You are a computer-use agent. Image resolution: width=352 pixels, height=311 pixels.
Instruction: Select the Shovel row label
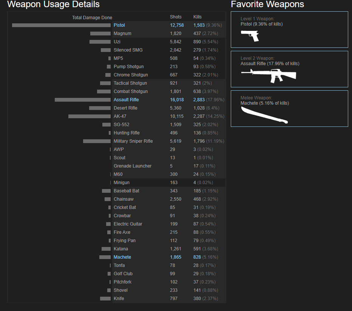point(120,290)
